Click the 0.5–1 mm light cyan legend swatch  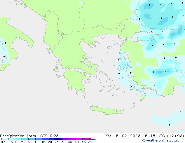pyautogui.click(x=12, y=139)
